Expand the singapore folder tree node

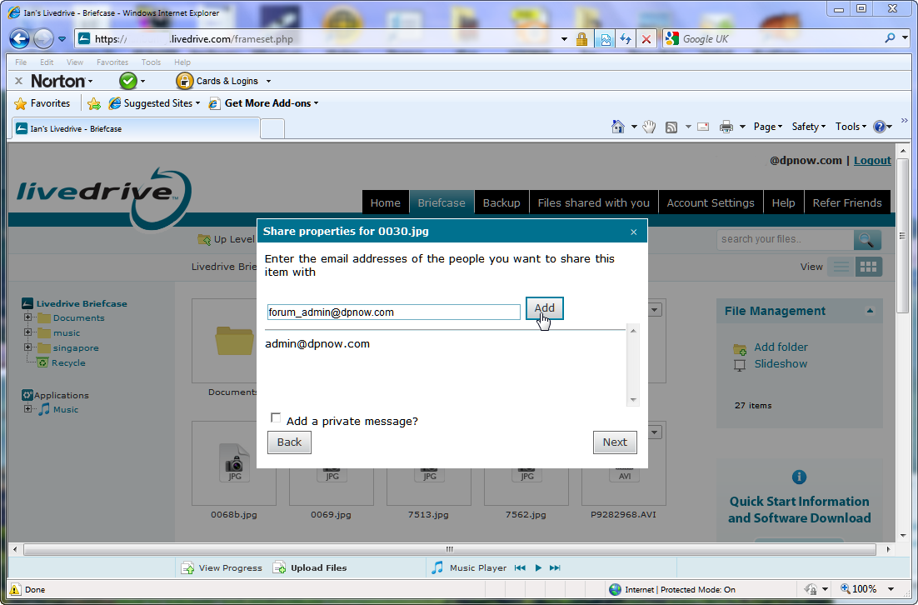(x=28, y=347)
